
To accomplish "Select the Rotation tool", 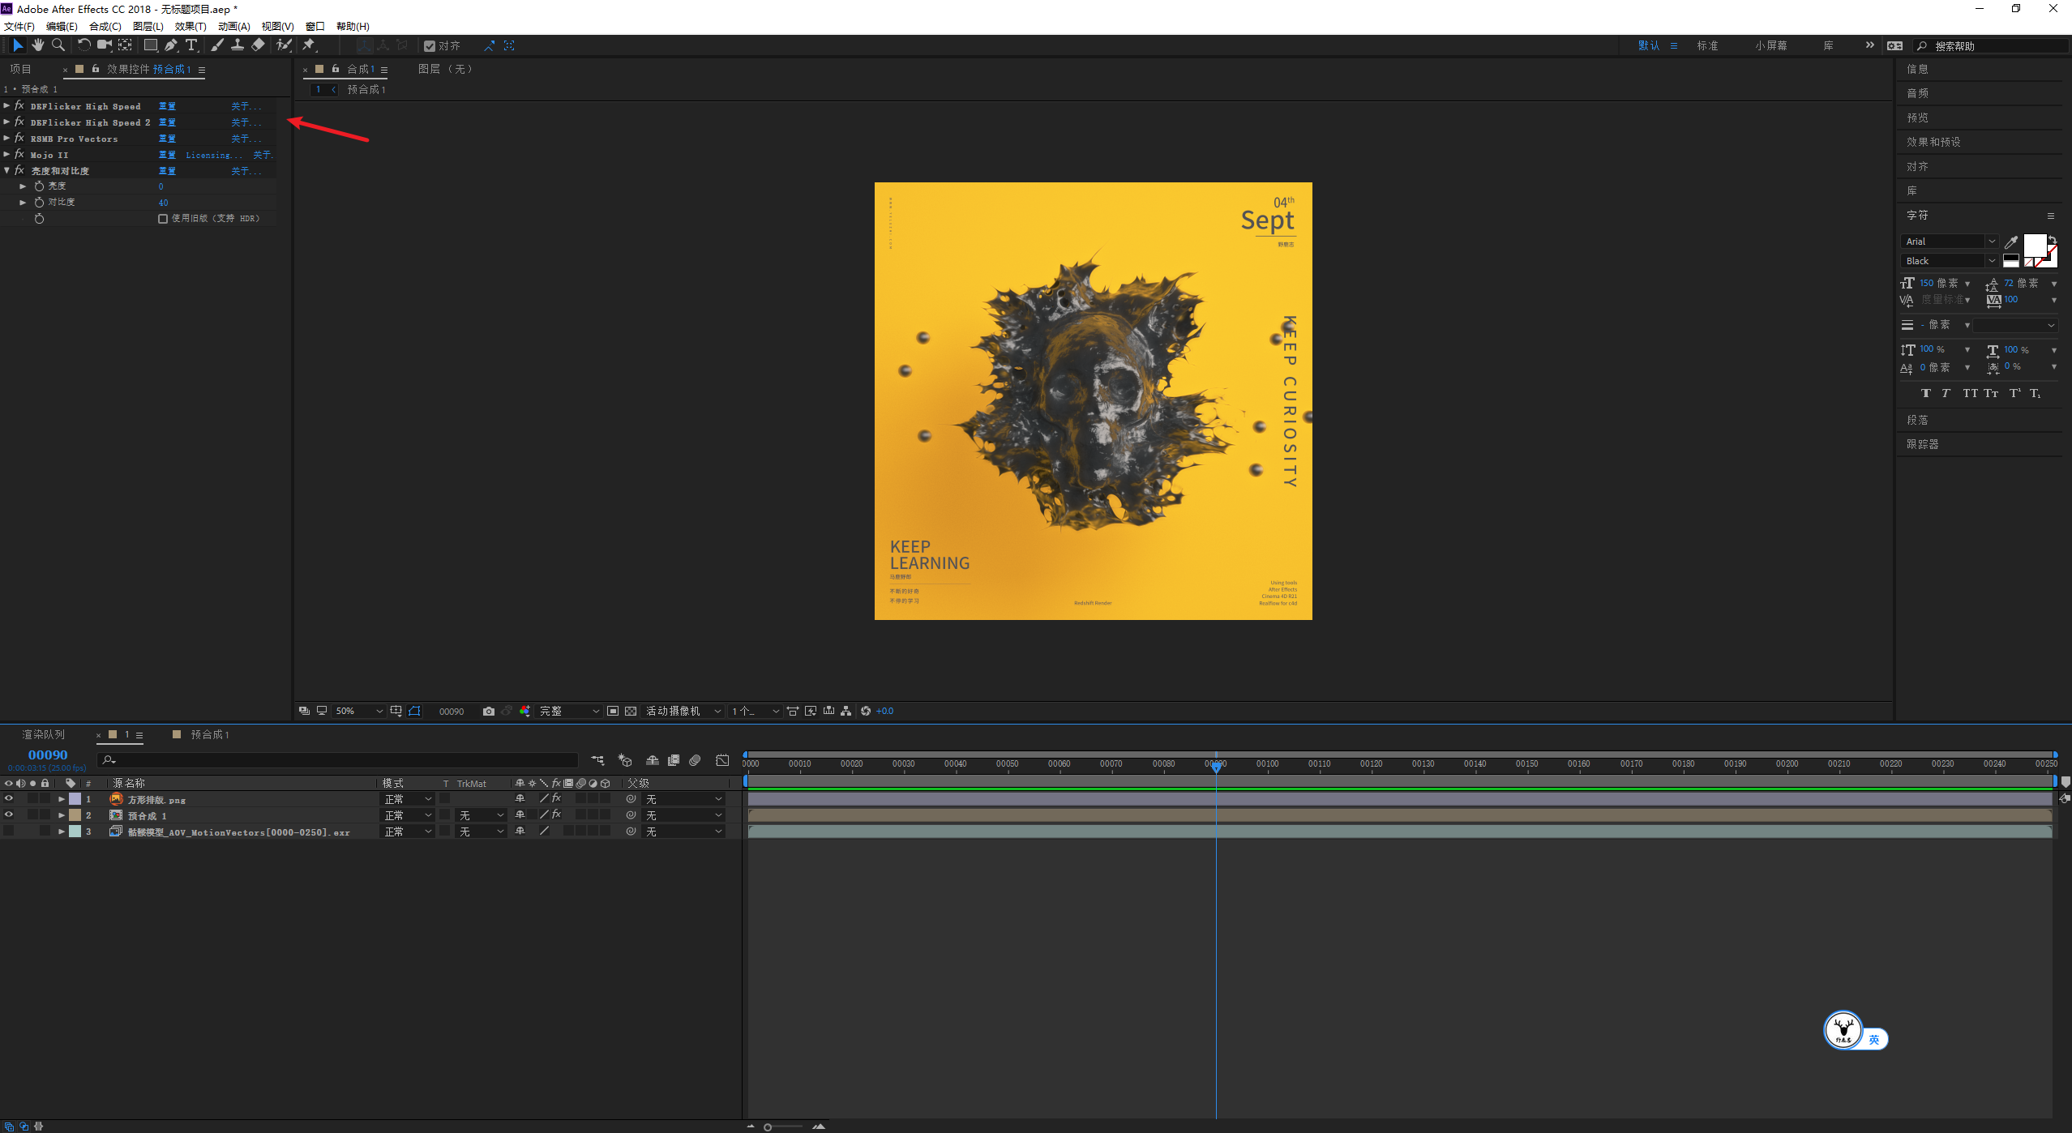I will pyautogui.click(x=83, y=45).
